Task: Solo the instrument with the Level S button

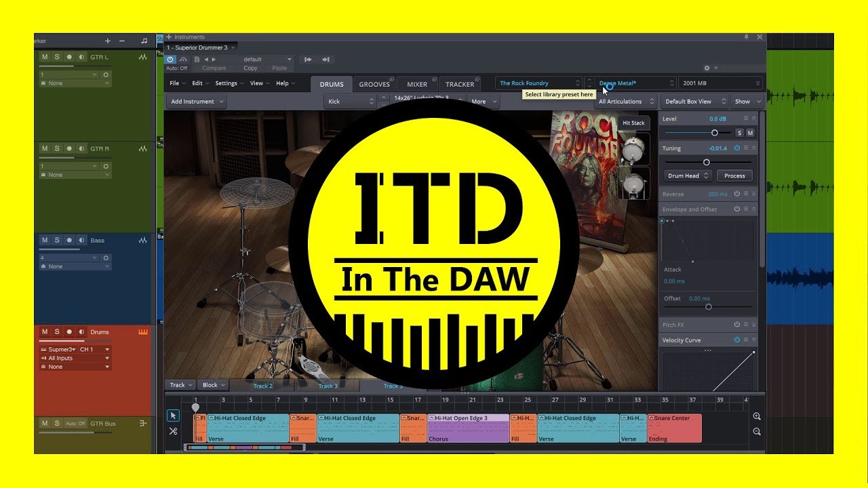Action: 740,133
